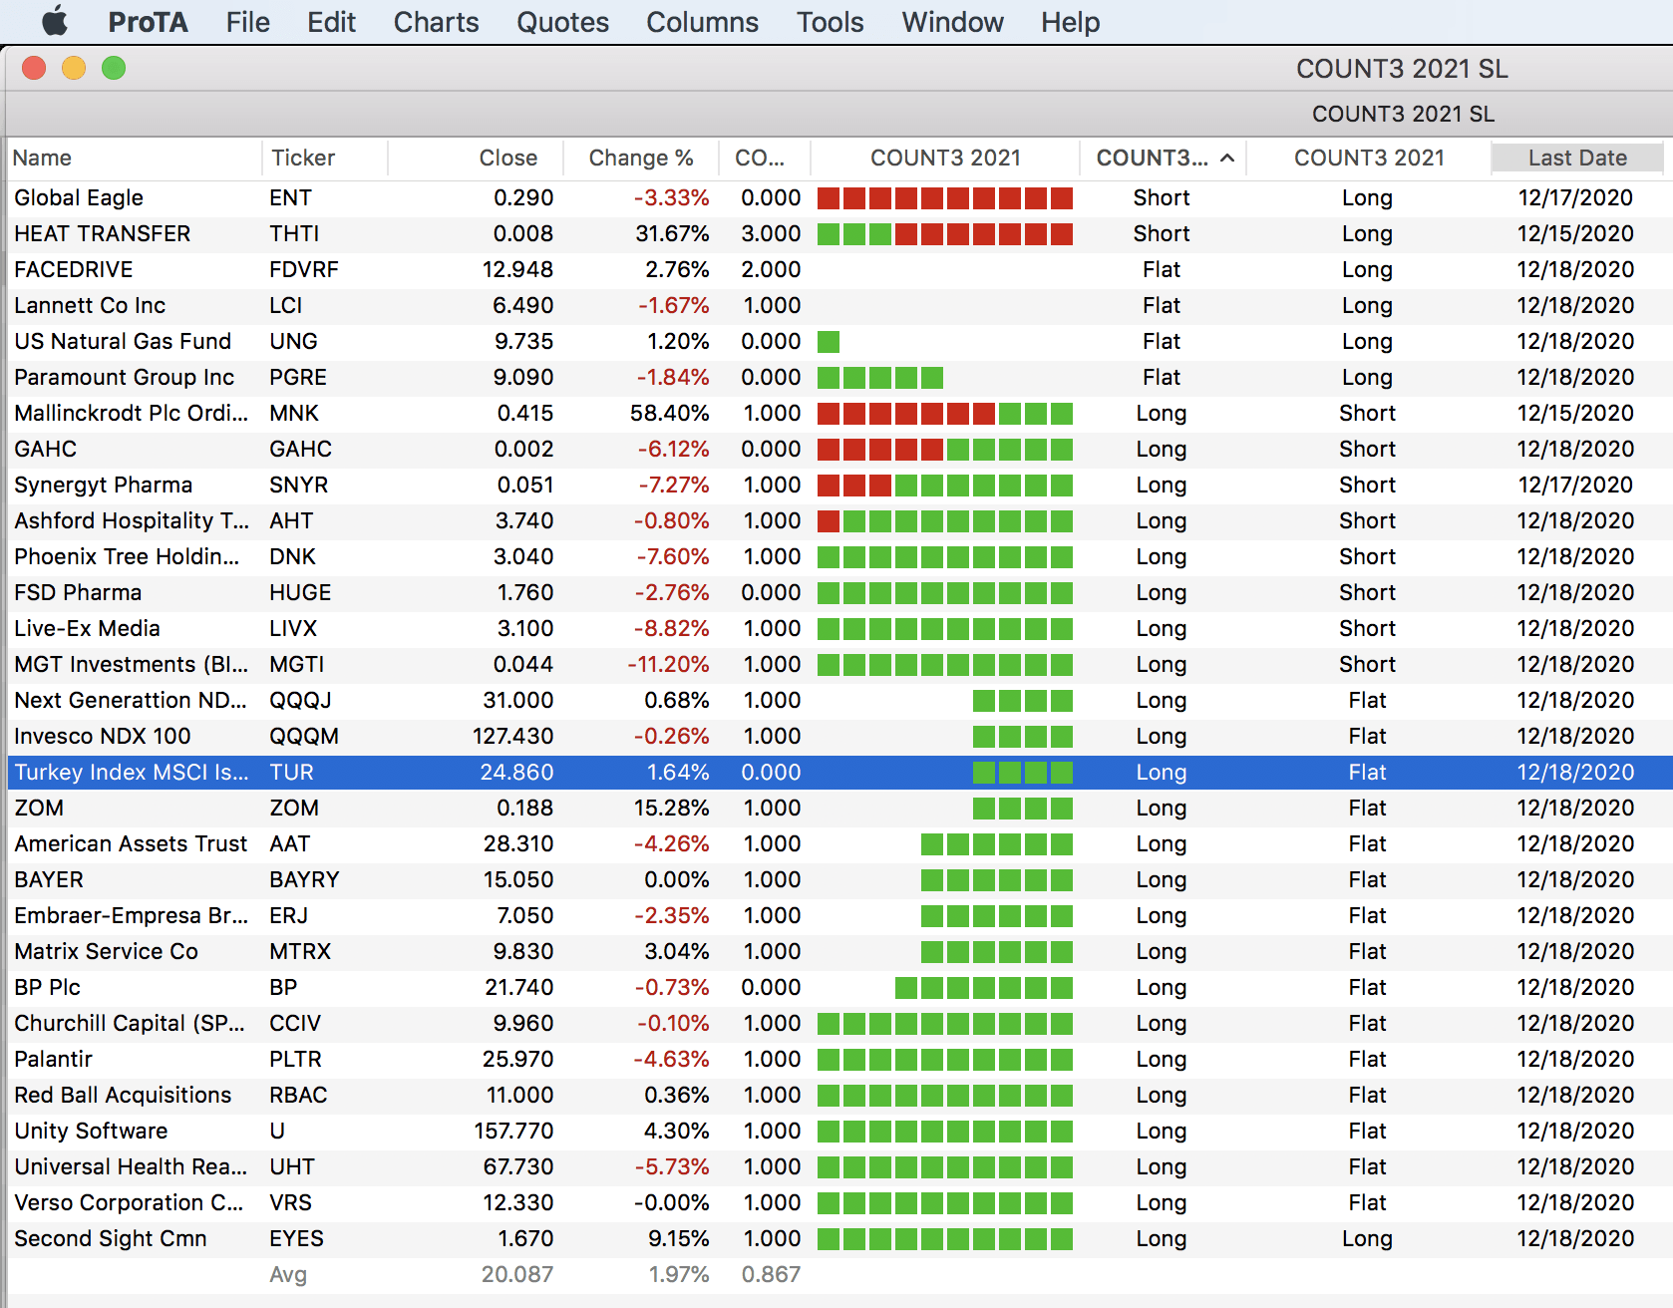1673x1308 pixels.
Task: Click close value 6.490 for Lannett
Action: tap(522, 305)
